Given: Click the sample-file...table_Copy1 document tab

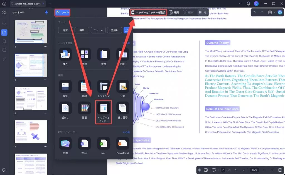Looking at the screenshot, I should pos(28,4).
